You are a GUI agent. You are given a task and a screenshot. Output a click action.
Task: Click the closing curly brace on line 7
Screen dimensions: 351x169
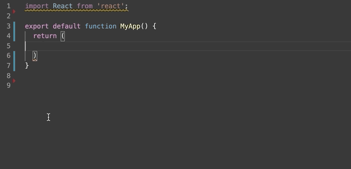(x=27, y=65)
